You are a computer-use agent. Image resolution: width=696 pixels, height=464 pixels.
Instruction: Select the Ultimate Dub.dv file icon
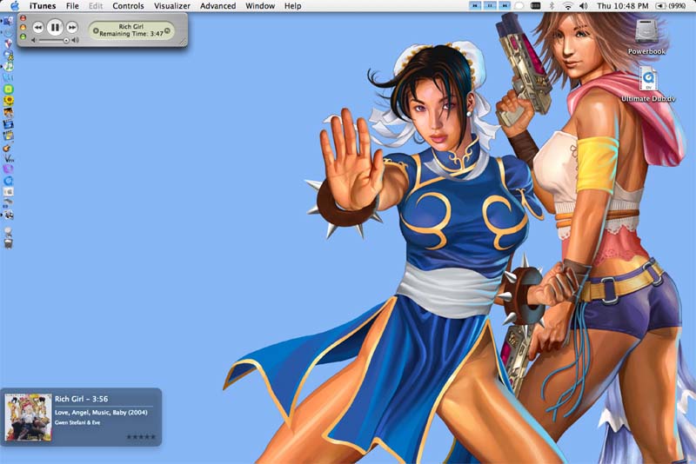[648, 78]
